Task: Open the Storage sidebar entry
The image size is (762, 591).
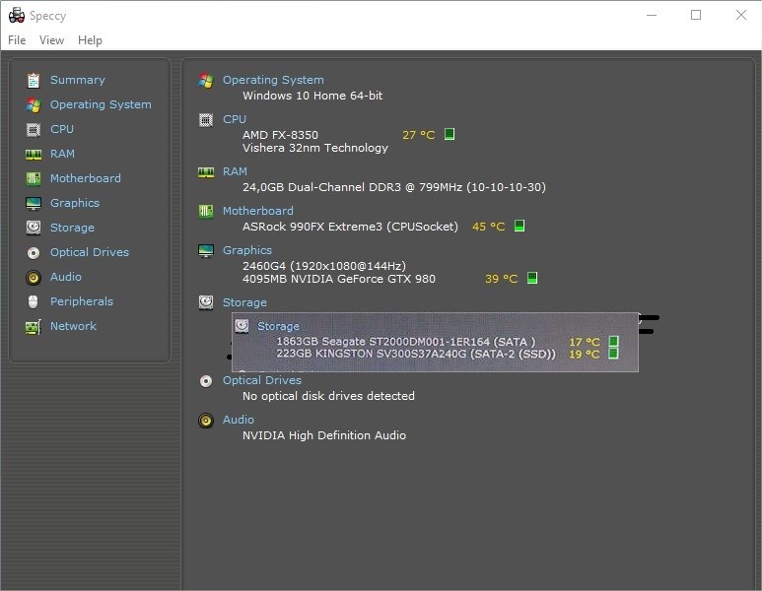Action: point(72,228)
